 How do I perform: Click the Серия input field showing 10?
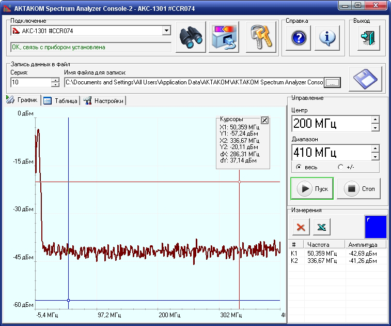click(x=31, y=82)
